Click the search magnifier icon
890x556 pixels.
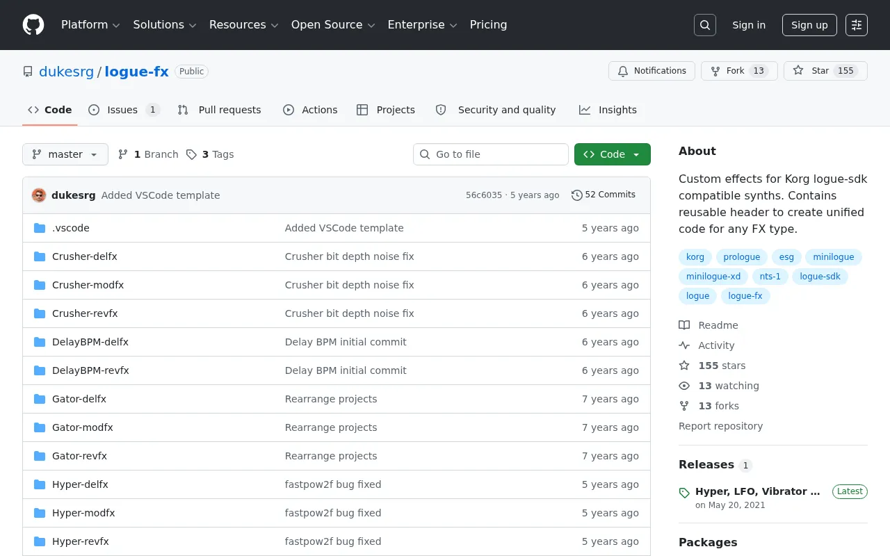[705, 25]
